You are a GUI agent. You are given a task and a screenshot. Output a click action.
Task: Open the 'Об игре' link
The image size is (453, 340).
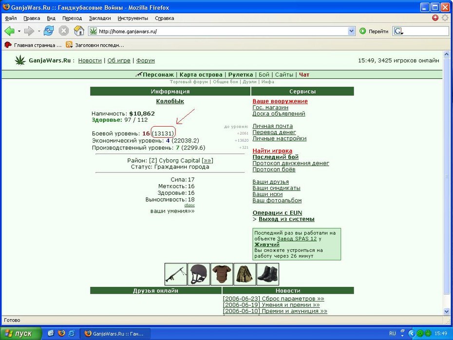point(119,60)
